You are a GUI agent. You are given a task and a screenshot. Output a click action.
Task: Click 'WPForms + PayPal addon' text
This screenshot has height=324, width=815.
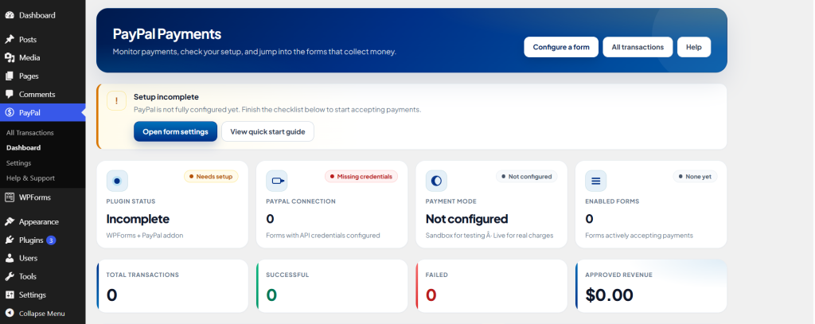tap(145, 236)
